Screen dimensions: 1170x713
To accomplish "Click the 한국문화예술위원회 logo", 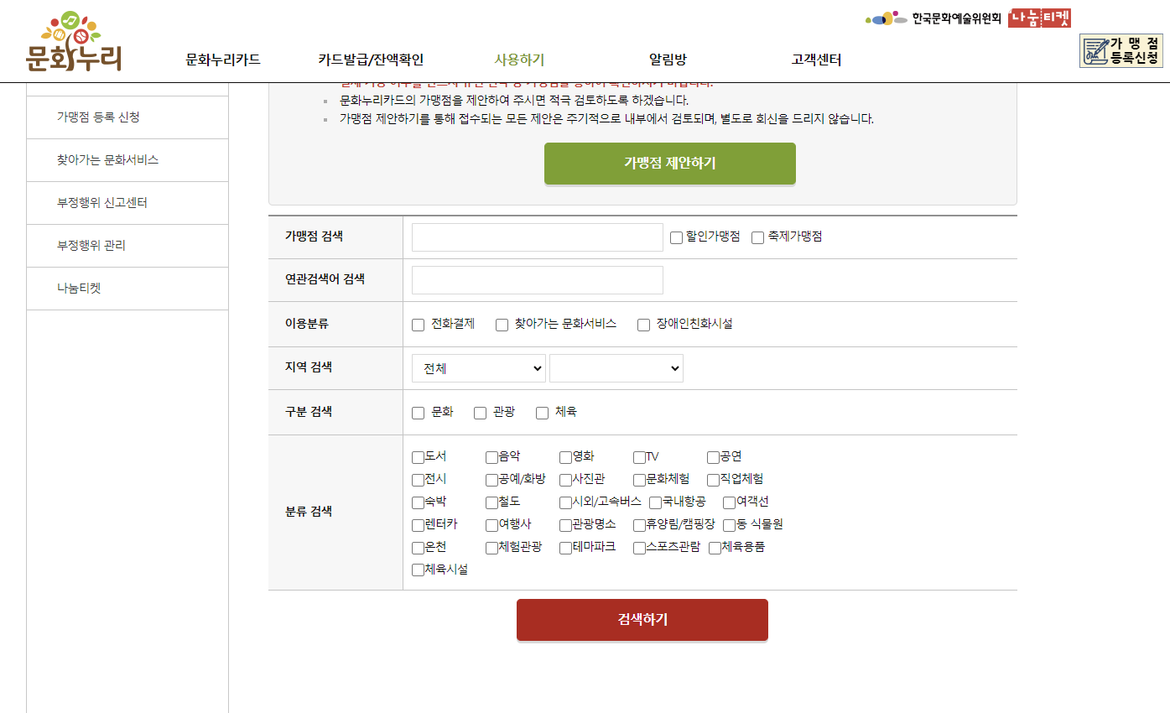I will (933, 18).
